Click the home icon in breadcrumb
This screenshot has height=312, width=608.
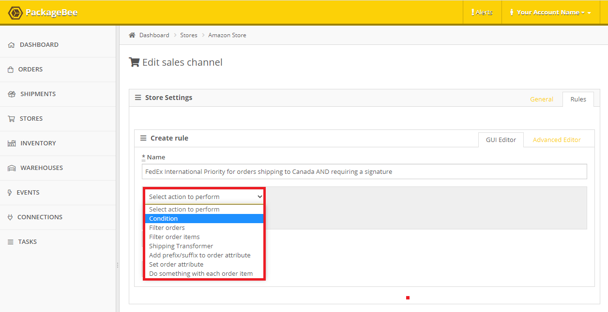pos(132,35)
